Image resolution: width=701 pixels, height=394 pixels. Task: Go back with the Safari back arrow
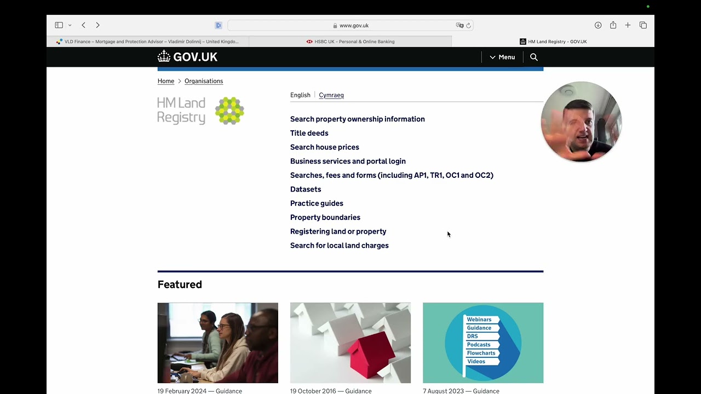83,25
